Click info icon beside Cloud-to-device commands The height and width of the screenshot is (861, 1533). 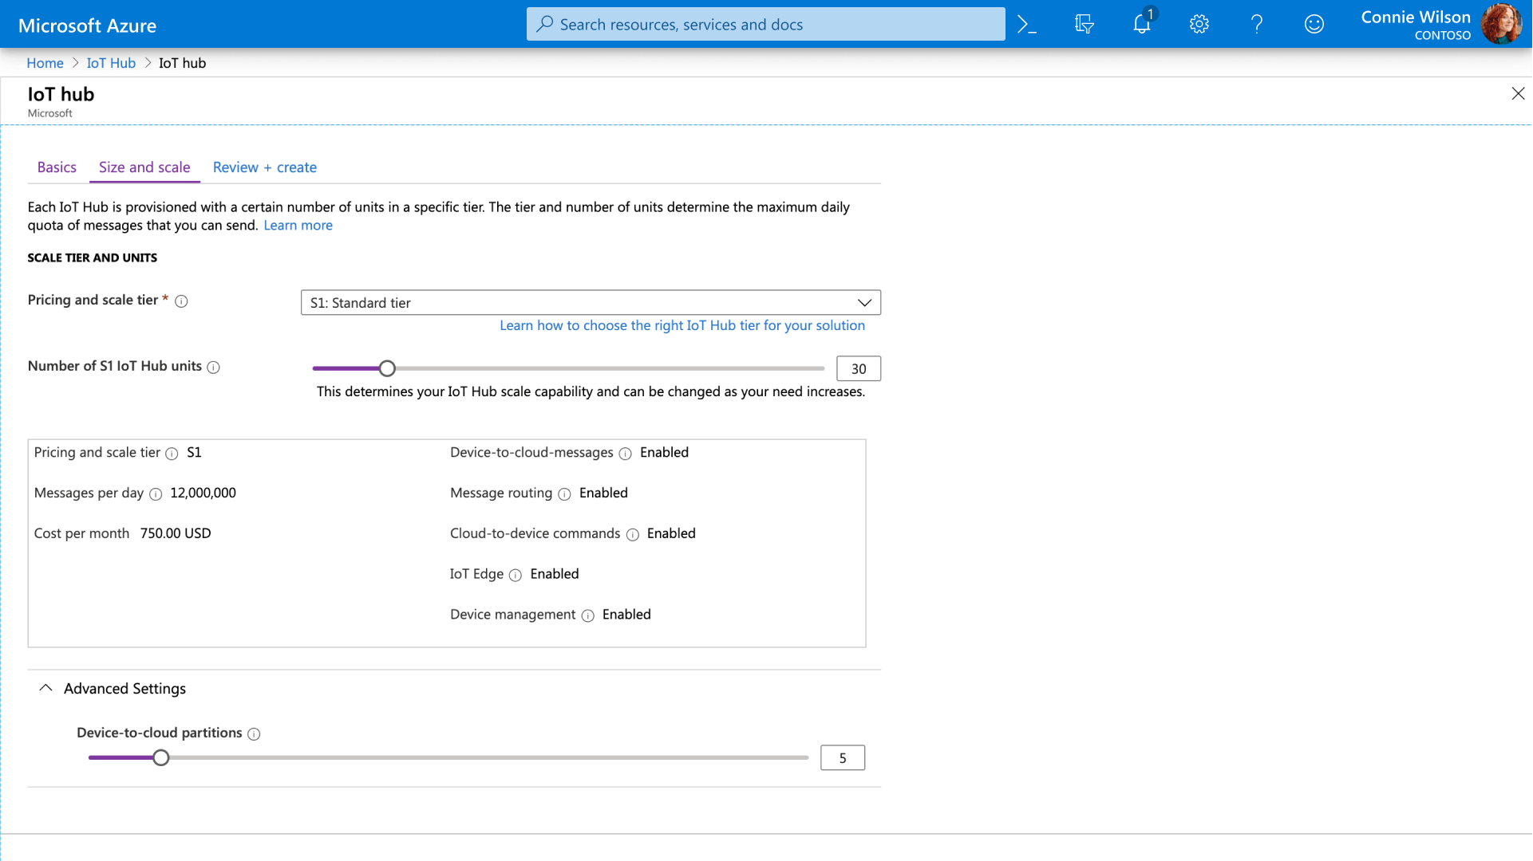[x=633, y=535]
